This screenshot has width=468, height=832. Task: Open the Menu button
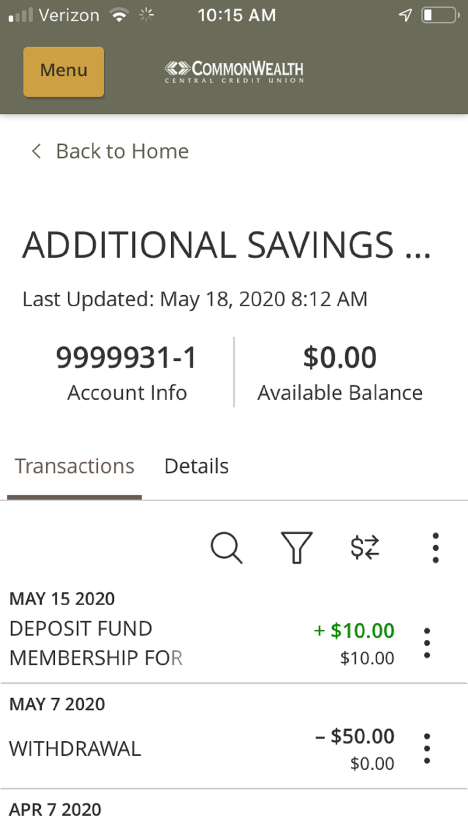(x=64, y=72)
